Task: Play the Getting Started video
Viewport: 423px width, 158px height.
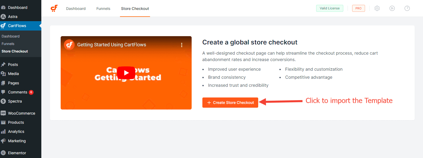Action: coord(126,73)
